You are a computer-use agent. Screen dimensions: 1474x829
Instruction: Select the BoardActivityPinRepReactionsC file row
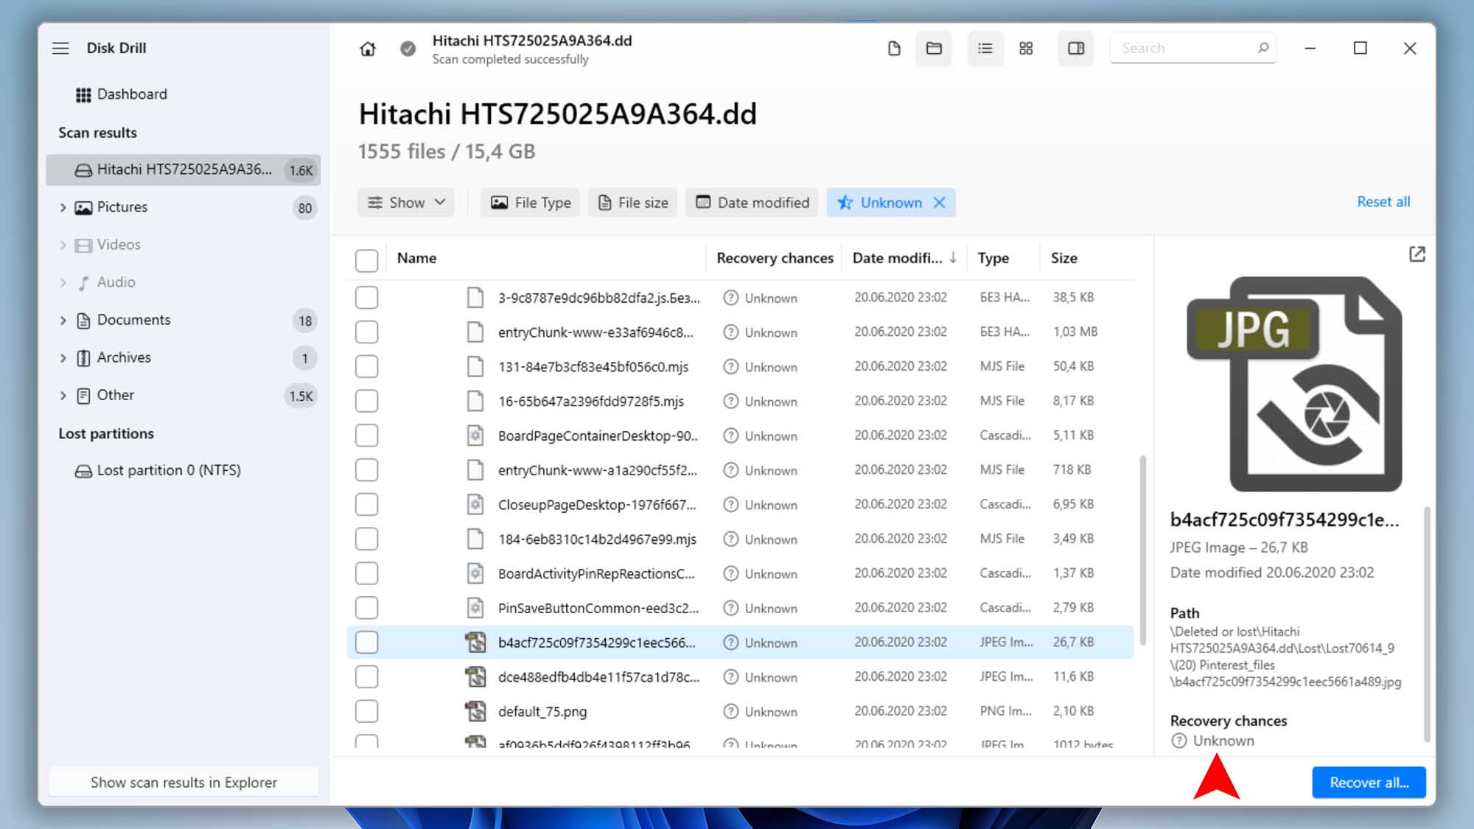pyautogui.click(x=740, y=573)
